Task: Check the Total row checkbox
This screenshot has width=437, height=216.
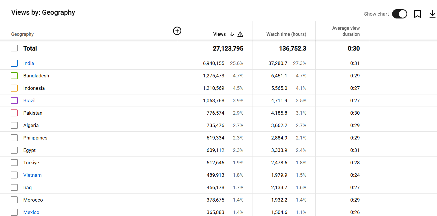Action: coord(14,48)
